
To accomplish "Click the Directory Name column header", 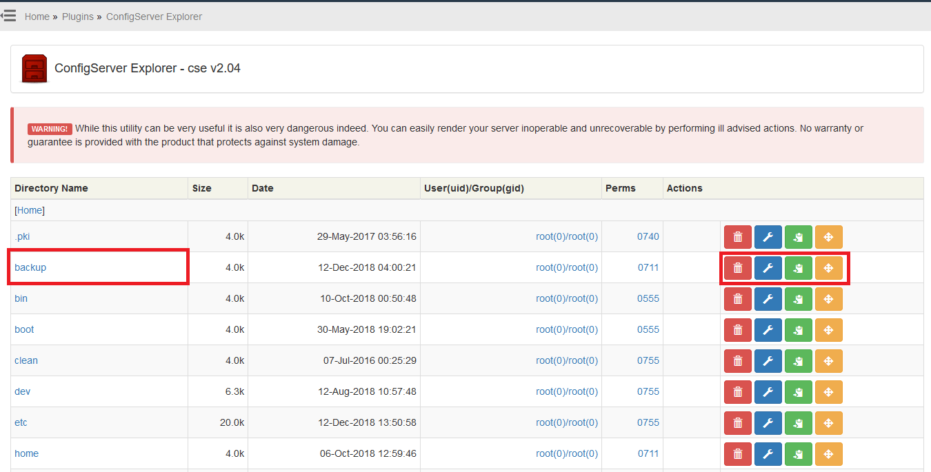I will 51,188.
